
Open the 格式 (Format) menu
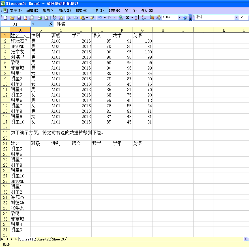(x=81, y=11)
